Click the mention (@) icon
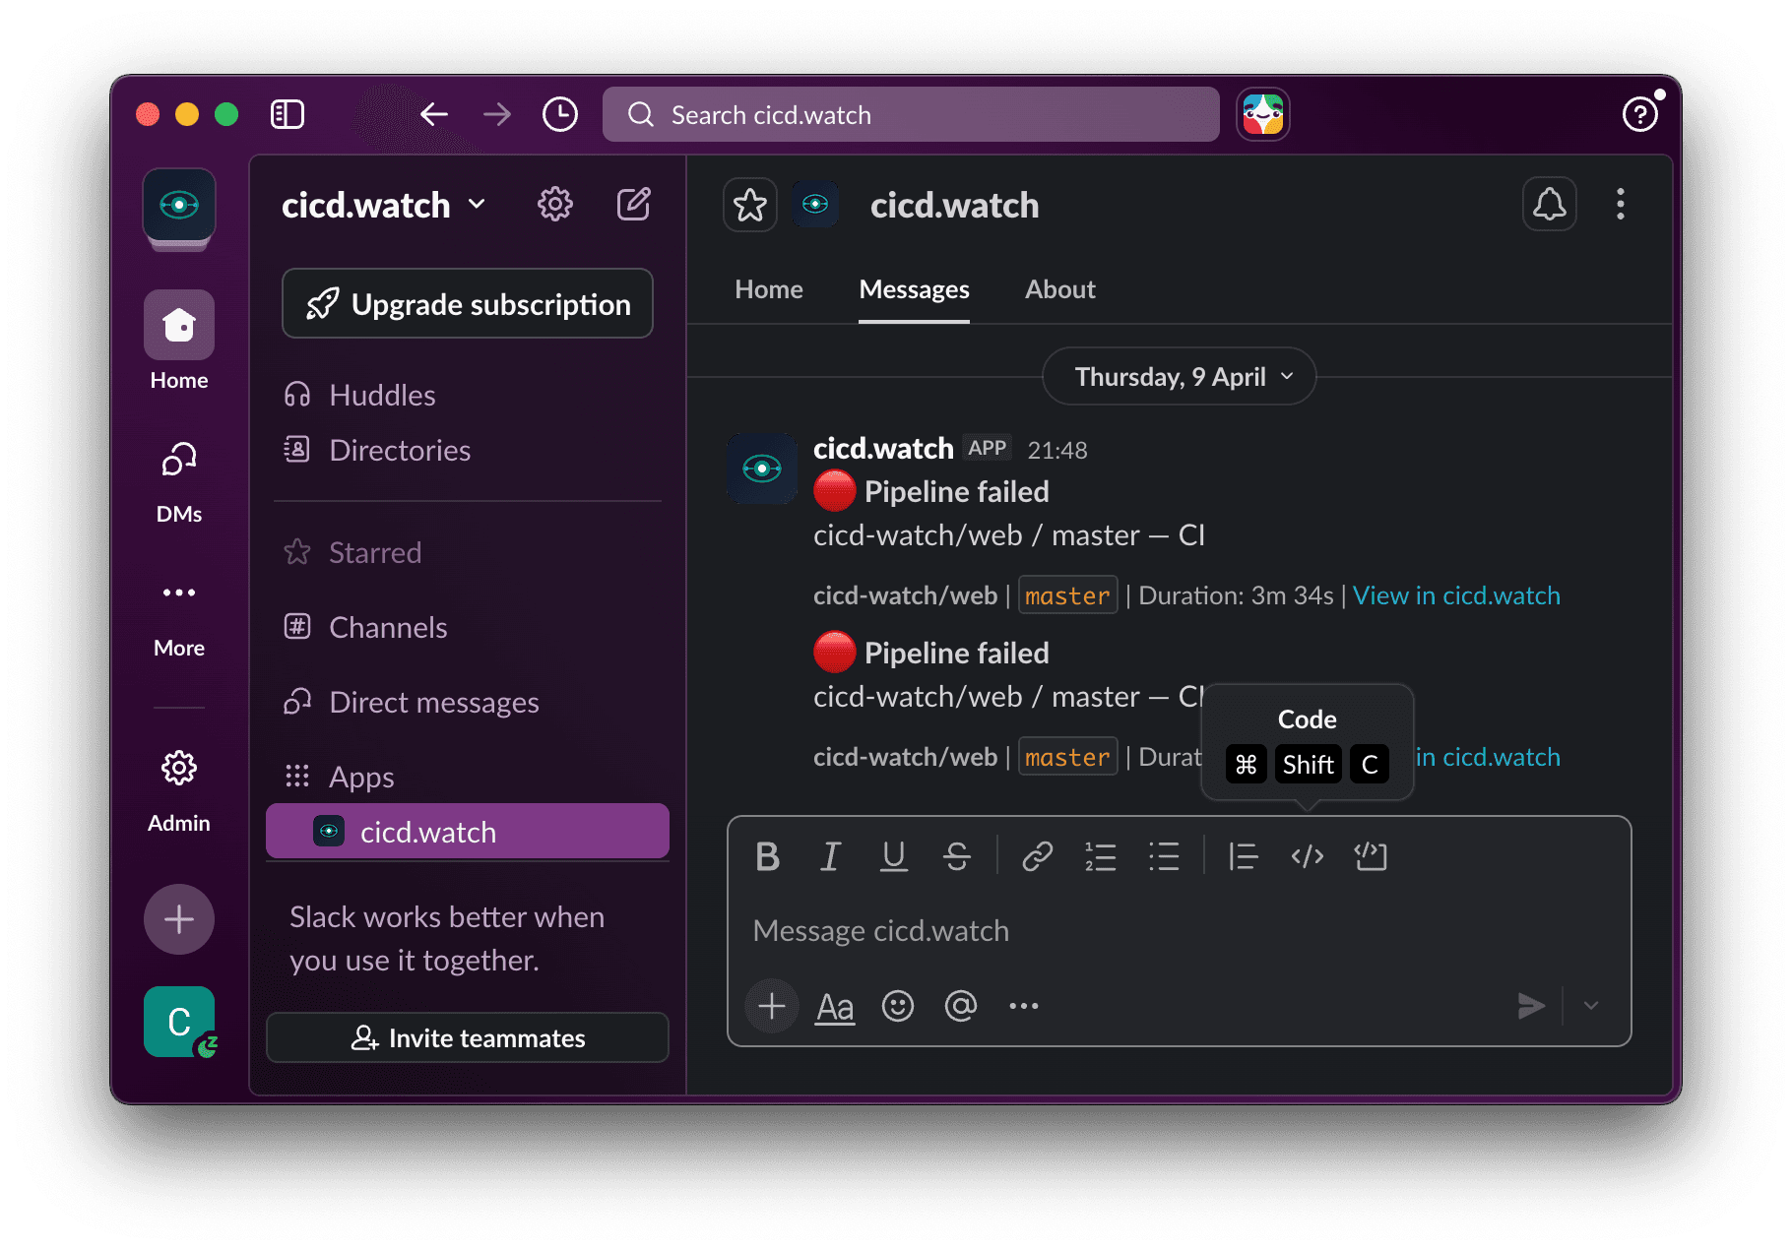 960,1005
